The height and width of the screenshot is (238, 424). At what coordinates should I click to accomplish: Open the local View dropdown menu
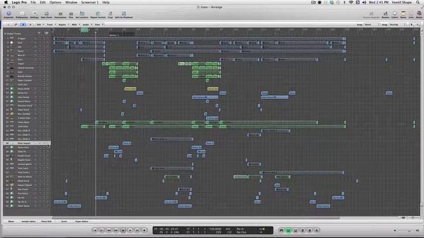coord(99,24)
